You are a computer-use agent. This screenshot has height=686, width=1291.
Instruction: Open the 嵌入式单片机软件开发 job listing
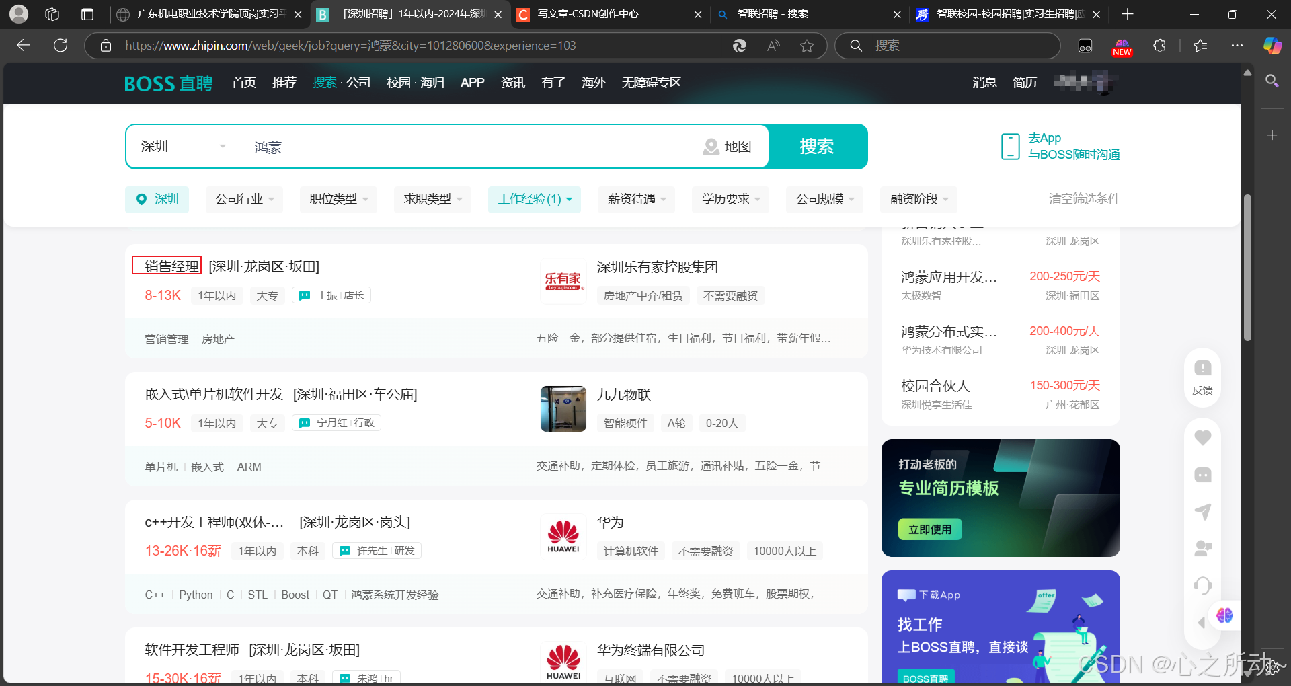click(214, 394)
